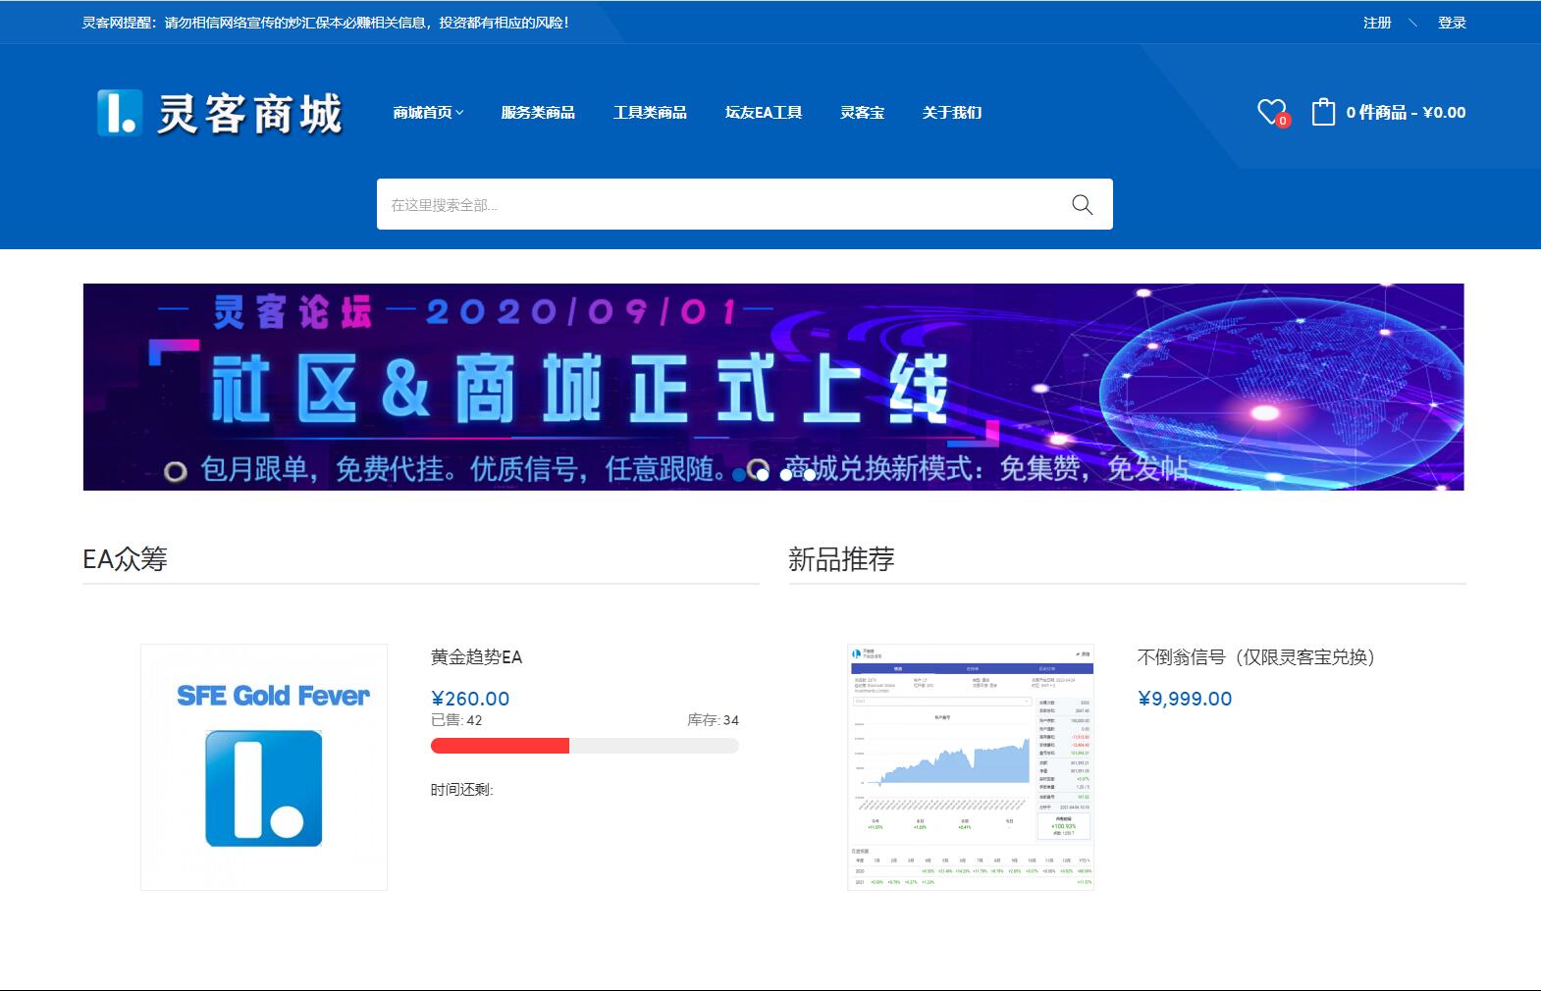
Task: Go to 坛友EA工具 section
Action: [764, 113]
